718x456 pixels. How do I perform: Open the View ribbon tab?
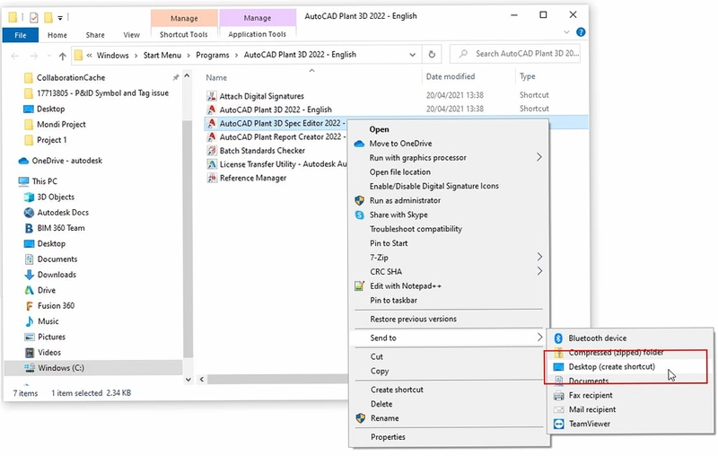pyautogui.click(x=131, y=35)
